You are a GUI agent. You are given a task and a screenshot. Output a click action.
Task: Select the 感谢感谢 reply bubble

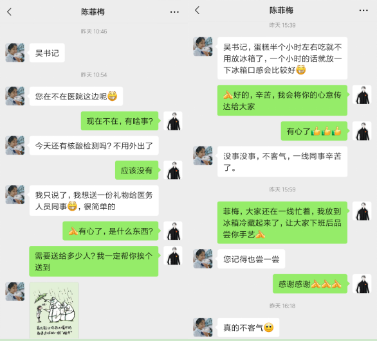tap(310, 284)
